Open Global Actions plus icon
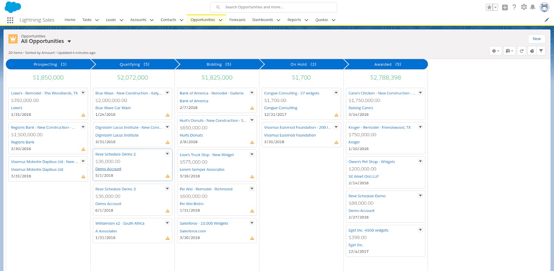The width and height of the screenshot is (554, 271). click(505, 7)
